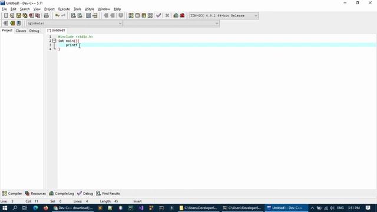Image resolution: width=377 pixels, height=212 pixels.
Task: Click the 'int main(){' code line
Action: [68, 41]
